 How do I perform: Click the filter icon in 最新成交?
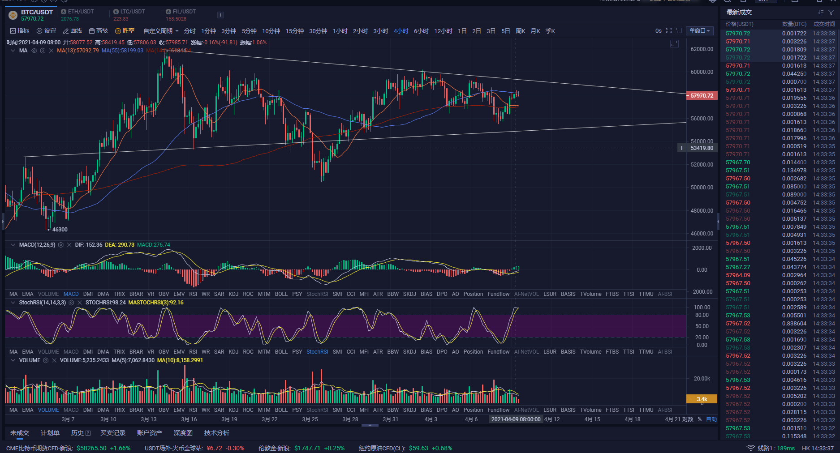click(x=831, y=13)
